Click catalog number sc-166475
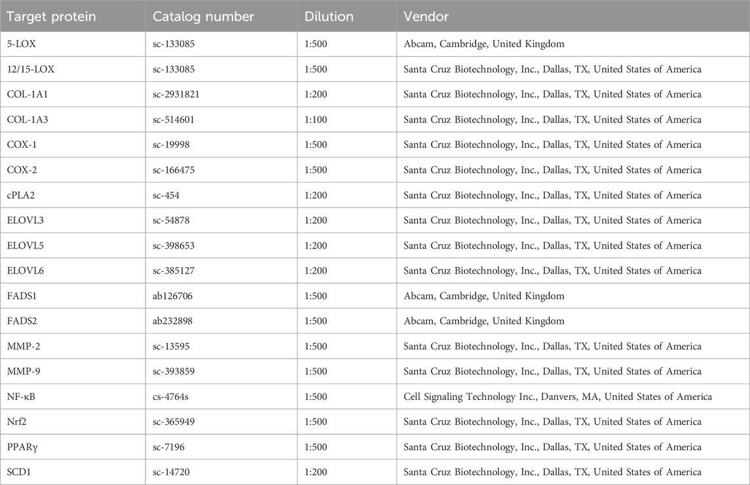Viewport: 750px width, 485px height. pyautogui.click(x=174, y=170)
